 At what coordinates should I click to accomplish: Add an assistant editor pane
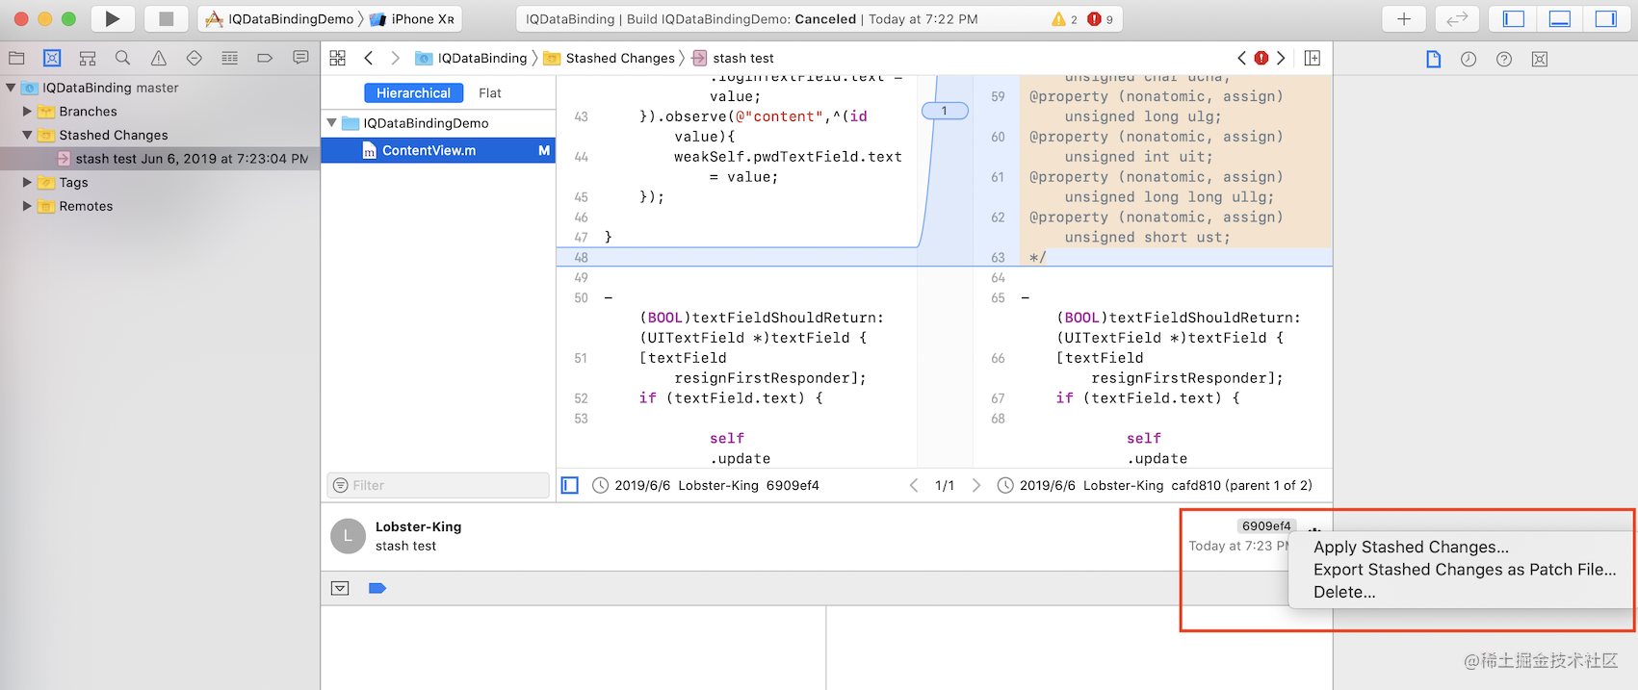[x=1312, y=58]
